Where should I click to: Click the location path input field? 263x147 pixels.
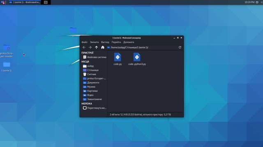click(x=142, y=47)
